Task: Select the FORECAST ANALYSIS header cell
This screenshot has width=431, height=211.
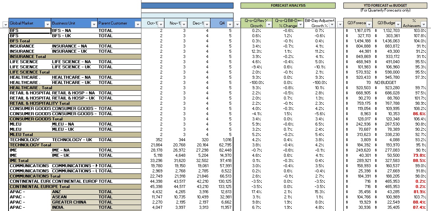Action: pyautogui.click(x=288, y=6)
